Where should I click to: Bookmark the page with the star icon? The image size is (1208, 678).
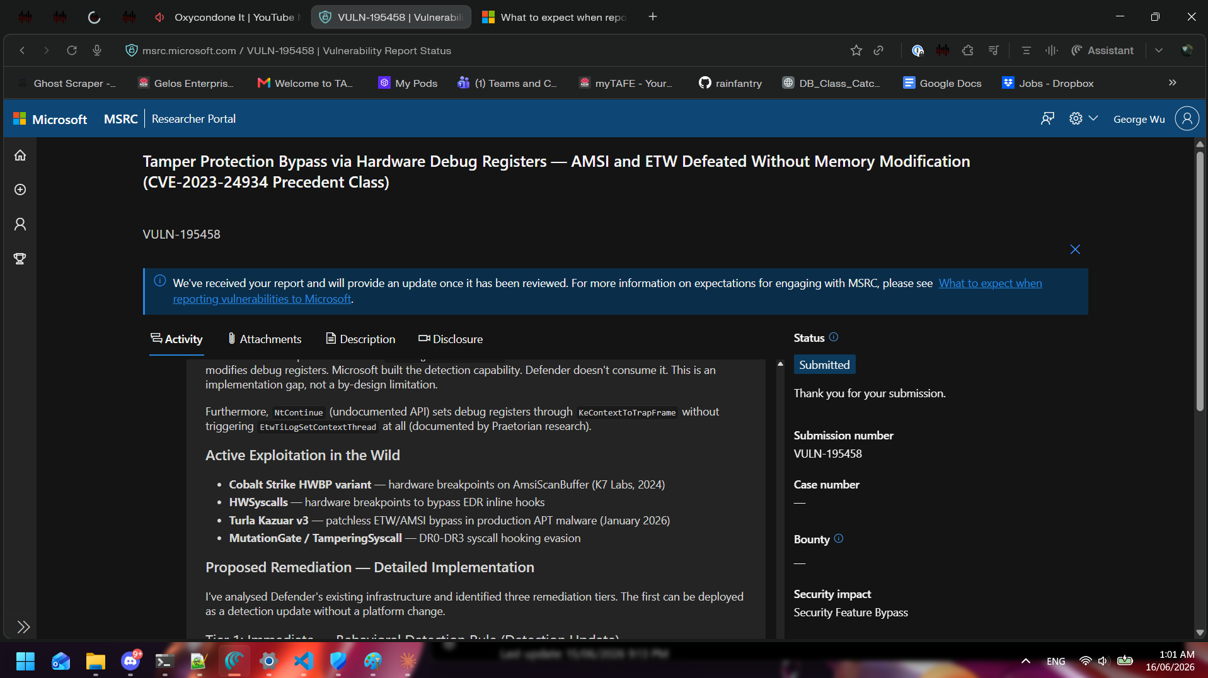(x=856, y=50)
